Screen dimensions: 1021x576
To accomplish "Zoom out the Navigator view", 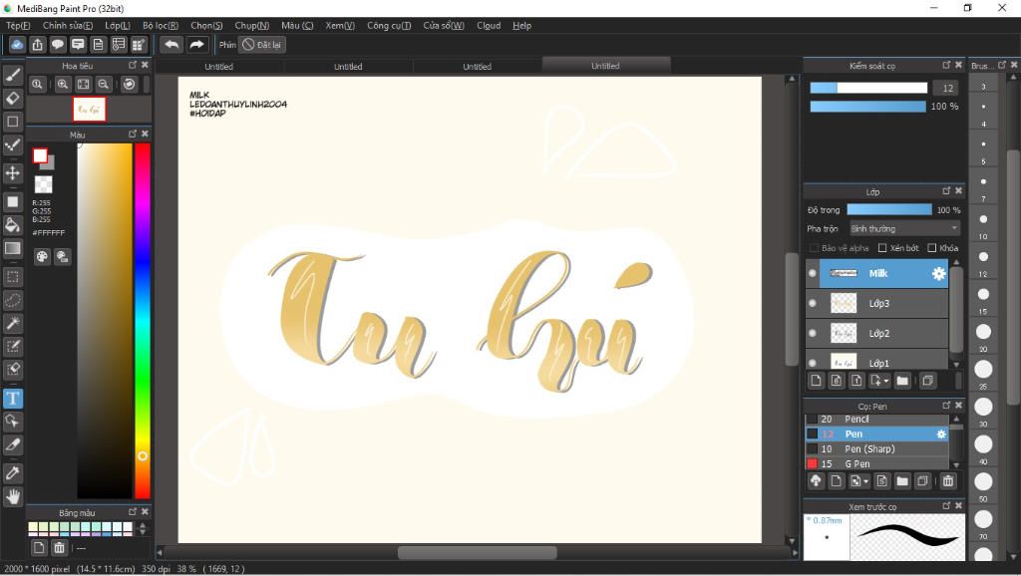I will pos(104,84).
